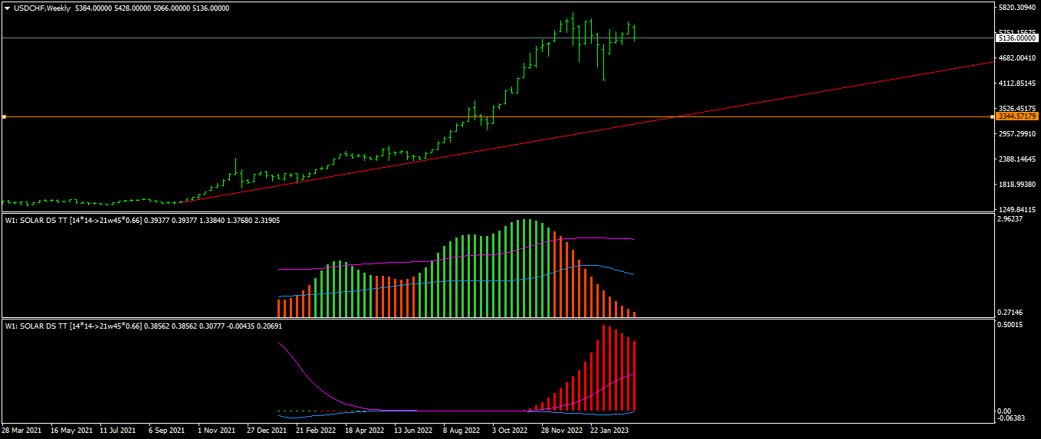Click the 0.50015 value on lower indicator scale
The height and width of the screenshot is (439, 1041).
click(x=1010, y=325)
